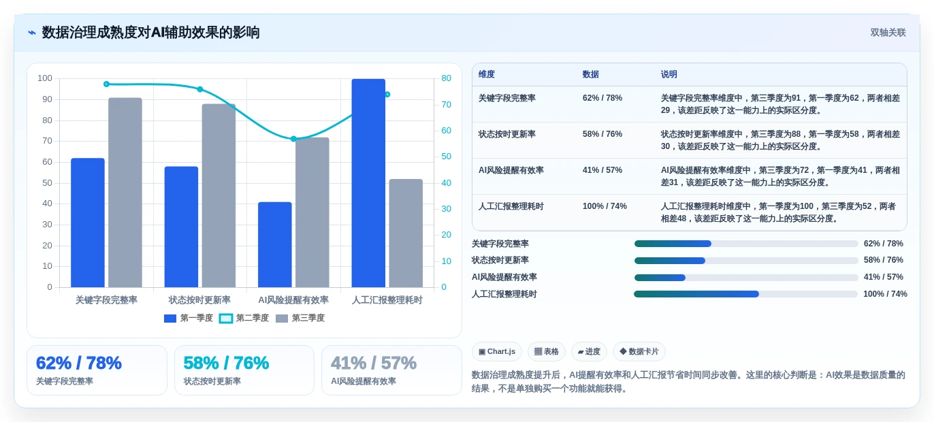
Task: Click the 人工汇报整理耗时 progress bar
Action: point(745,294)
